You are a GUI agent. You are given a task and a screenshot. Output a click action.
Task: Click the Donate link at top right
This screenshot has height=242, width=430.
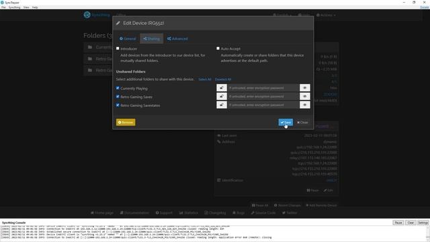425,7
